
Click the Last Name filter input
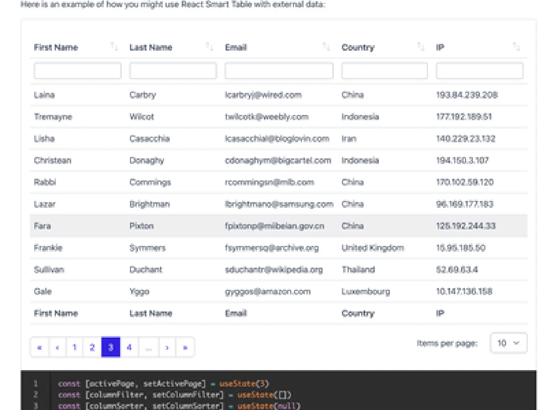[173, 71]
